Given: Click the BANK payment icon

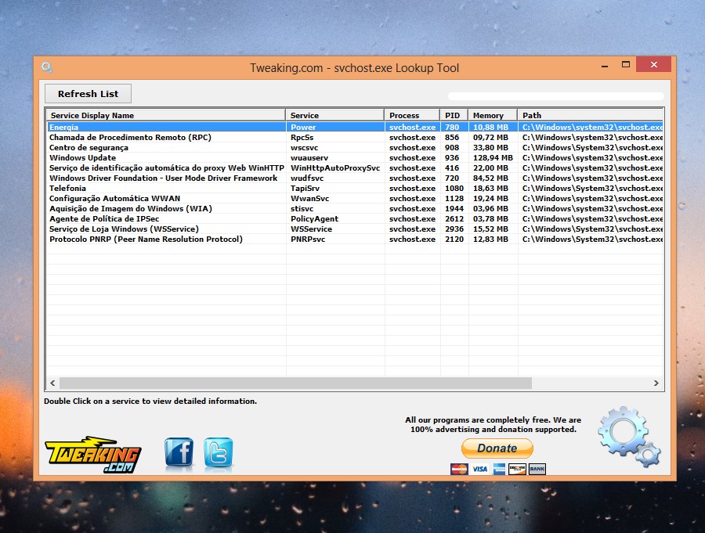Looking at the screenshot, I should click(537, 469).
